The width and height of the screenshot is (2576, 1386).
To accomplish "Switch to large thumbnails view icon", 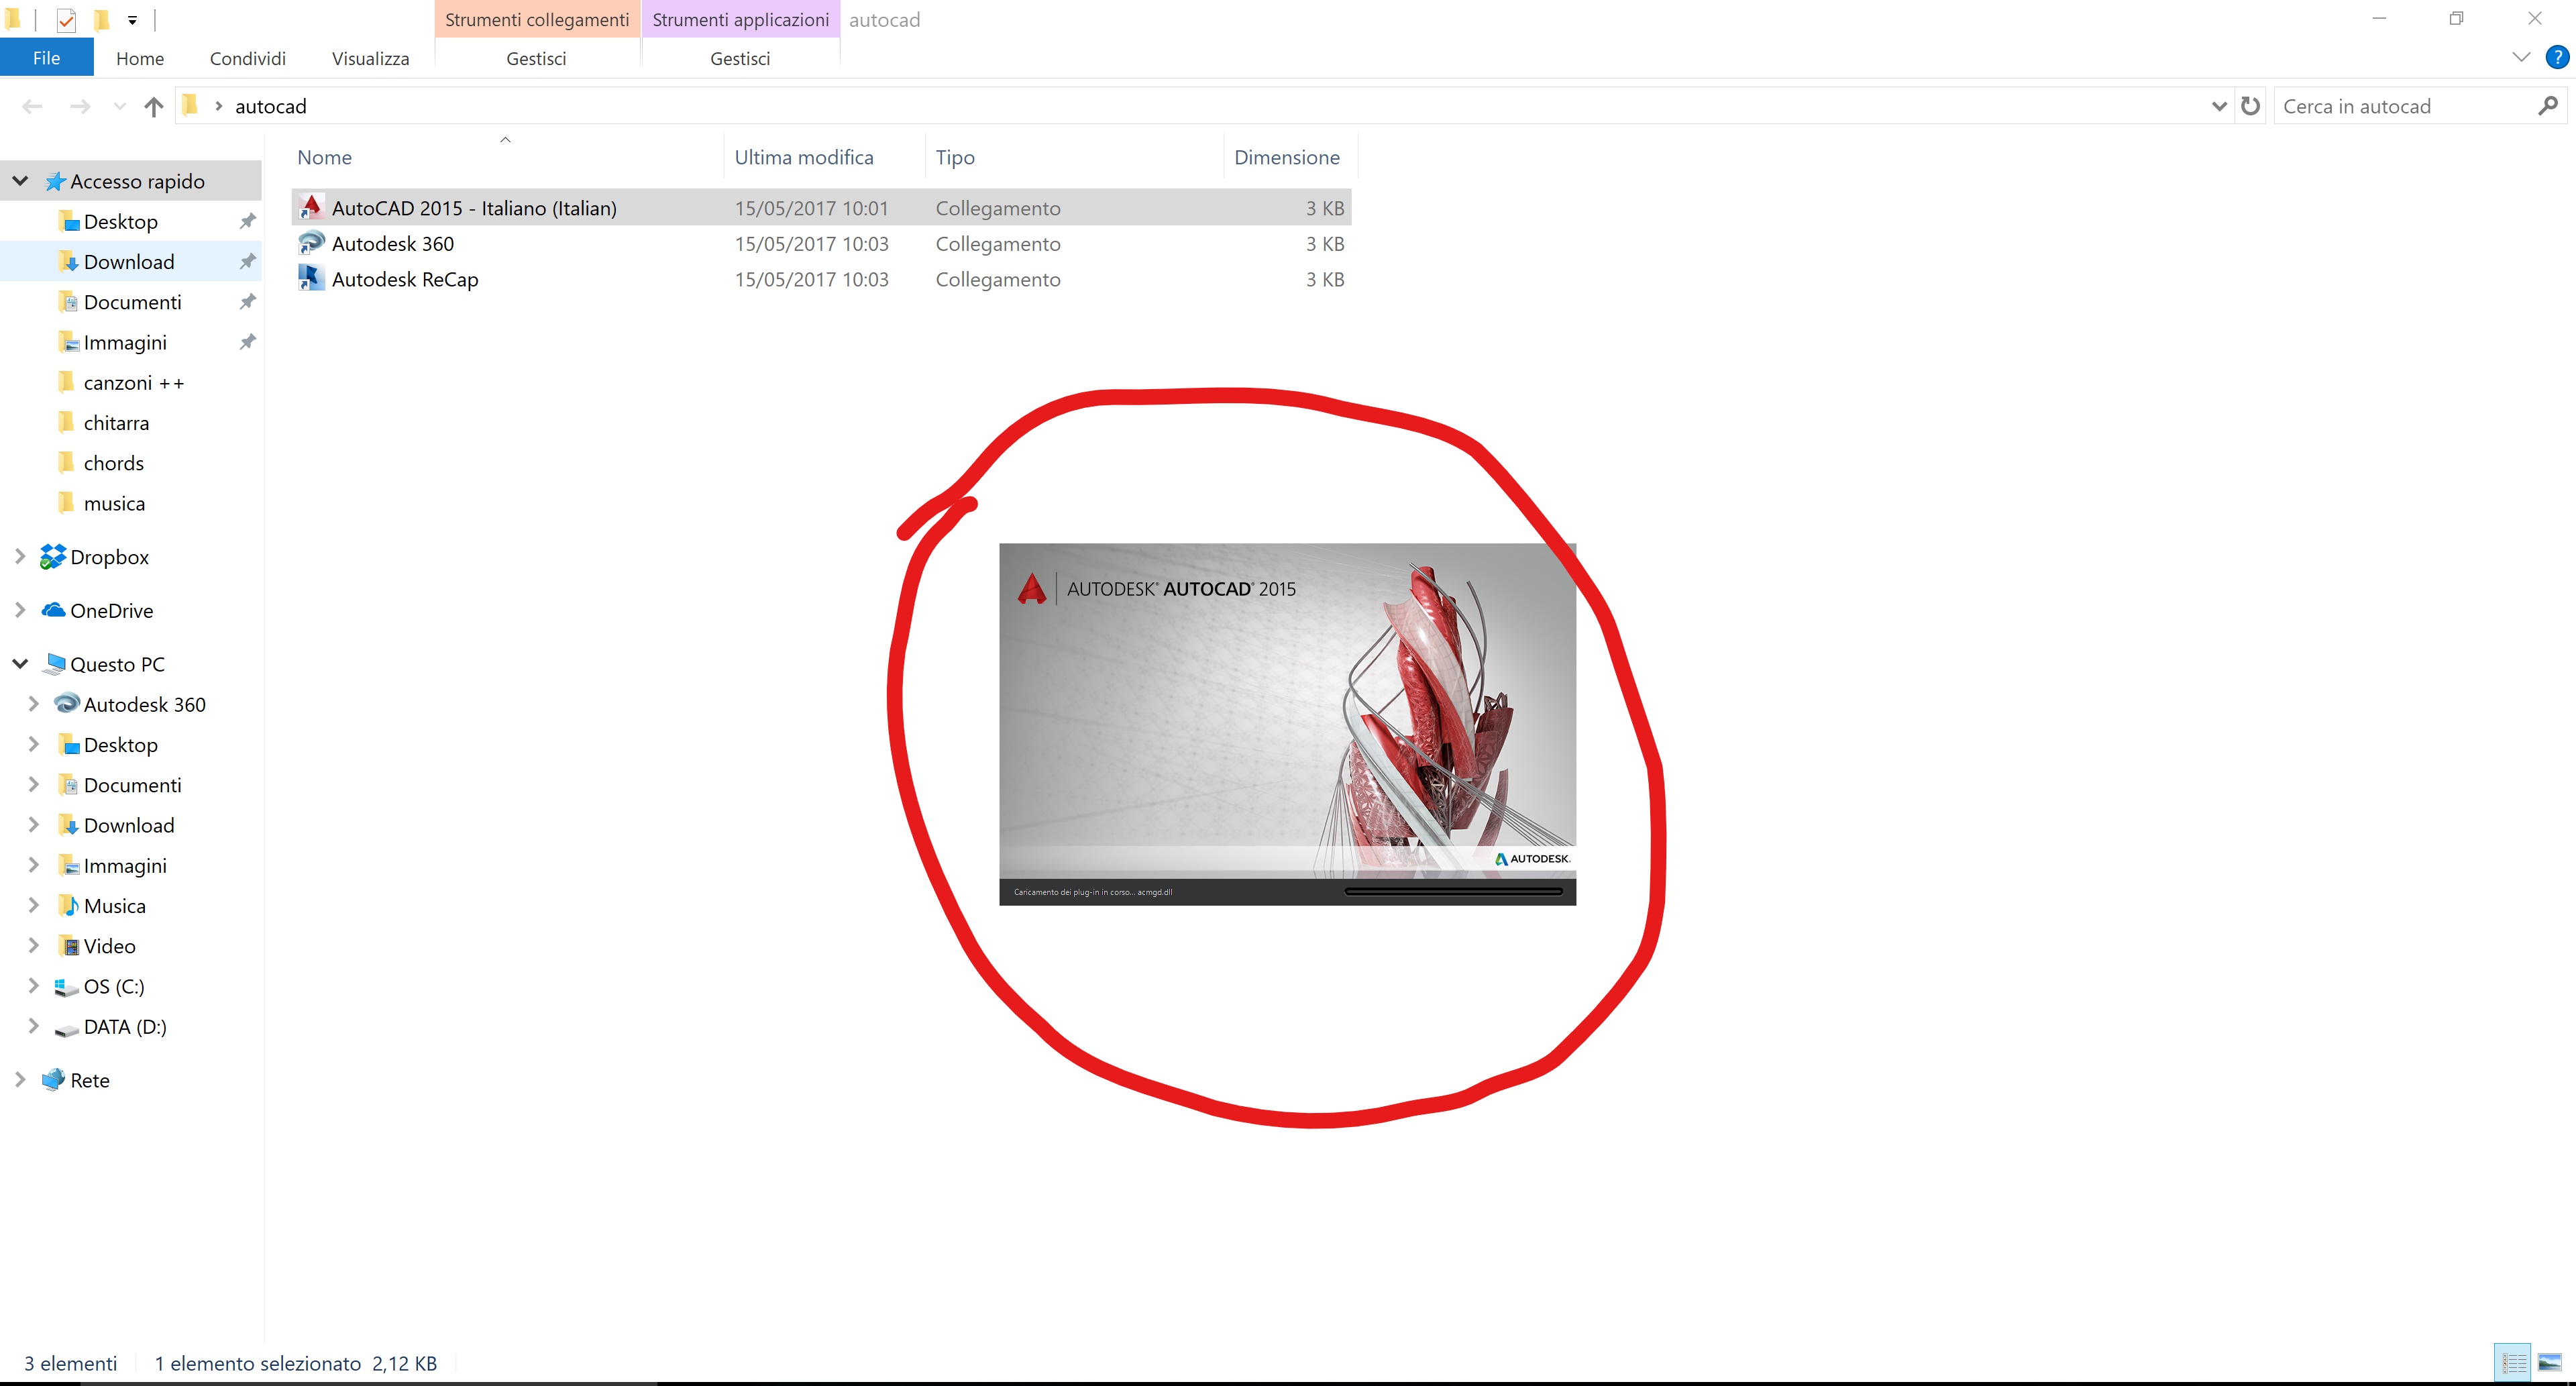I will point(2550,1362).
